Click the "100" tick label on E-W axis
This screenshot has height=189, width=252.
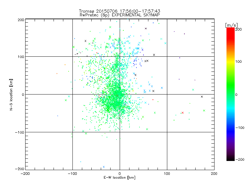pos(167,174)
